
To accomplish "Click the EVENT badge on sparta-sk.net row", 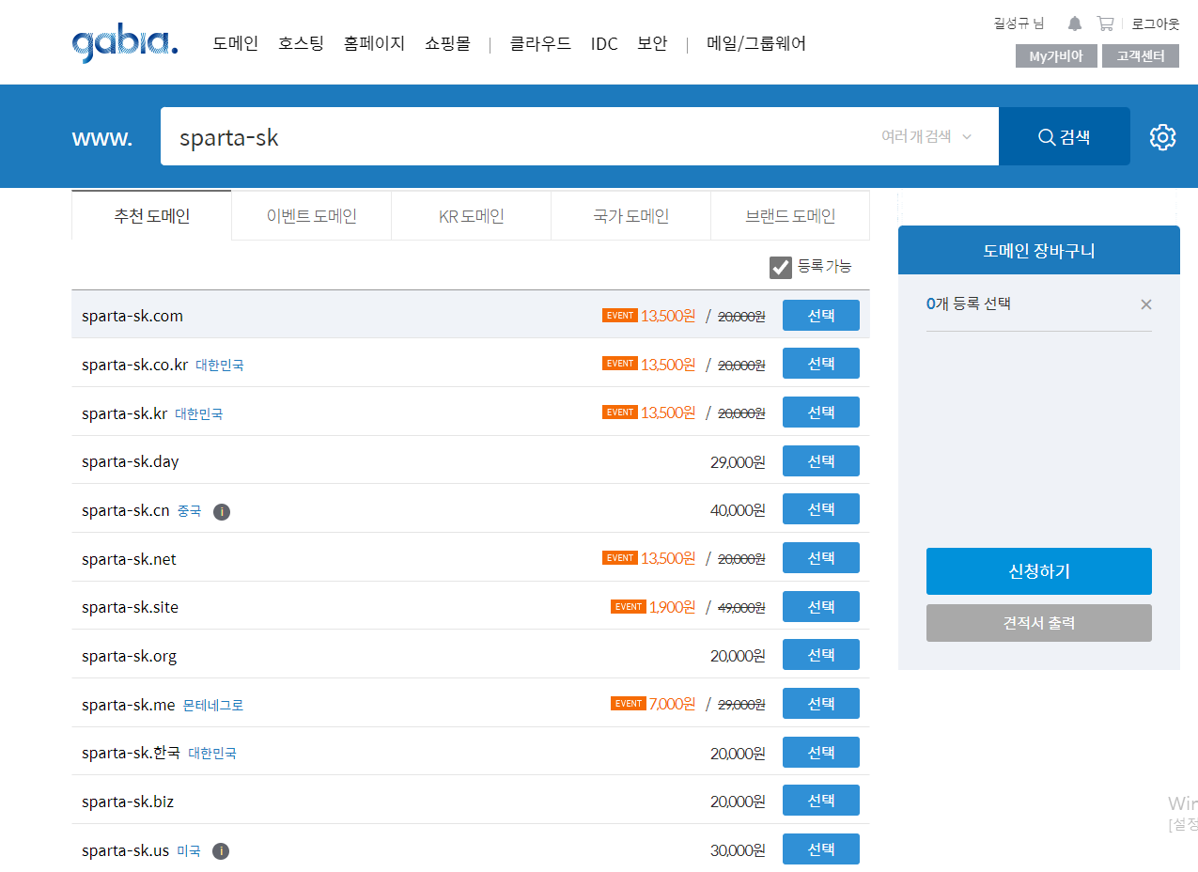I will click(x=620, y=558).
